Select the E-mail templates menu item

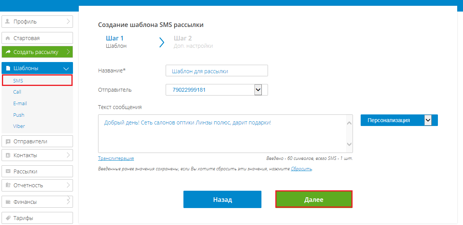pyautogui.click(x=20, y=103)
